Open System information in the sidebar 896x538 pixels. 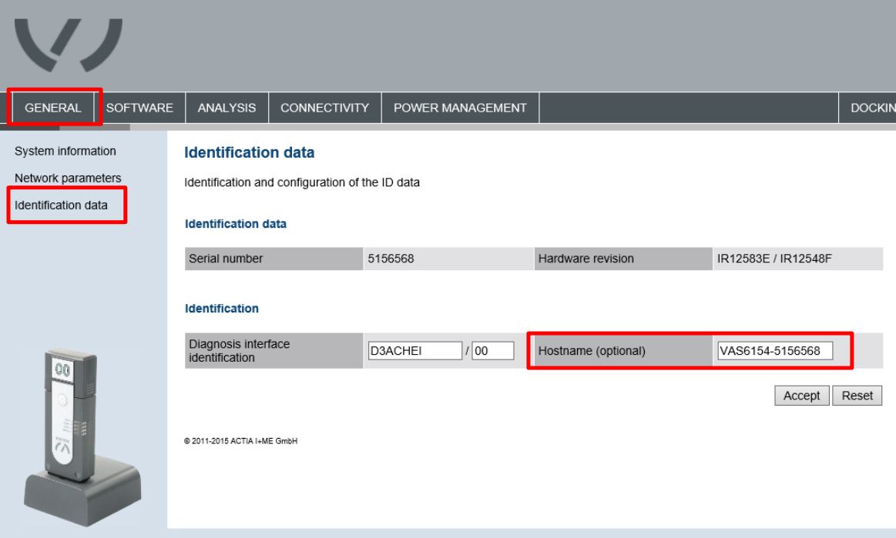point(65,151)
